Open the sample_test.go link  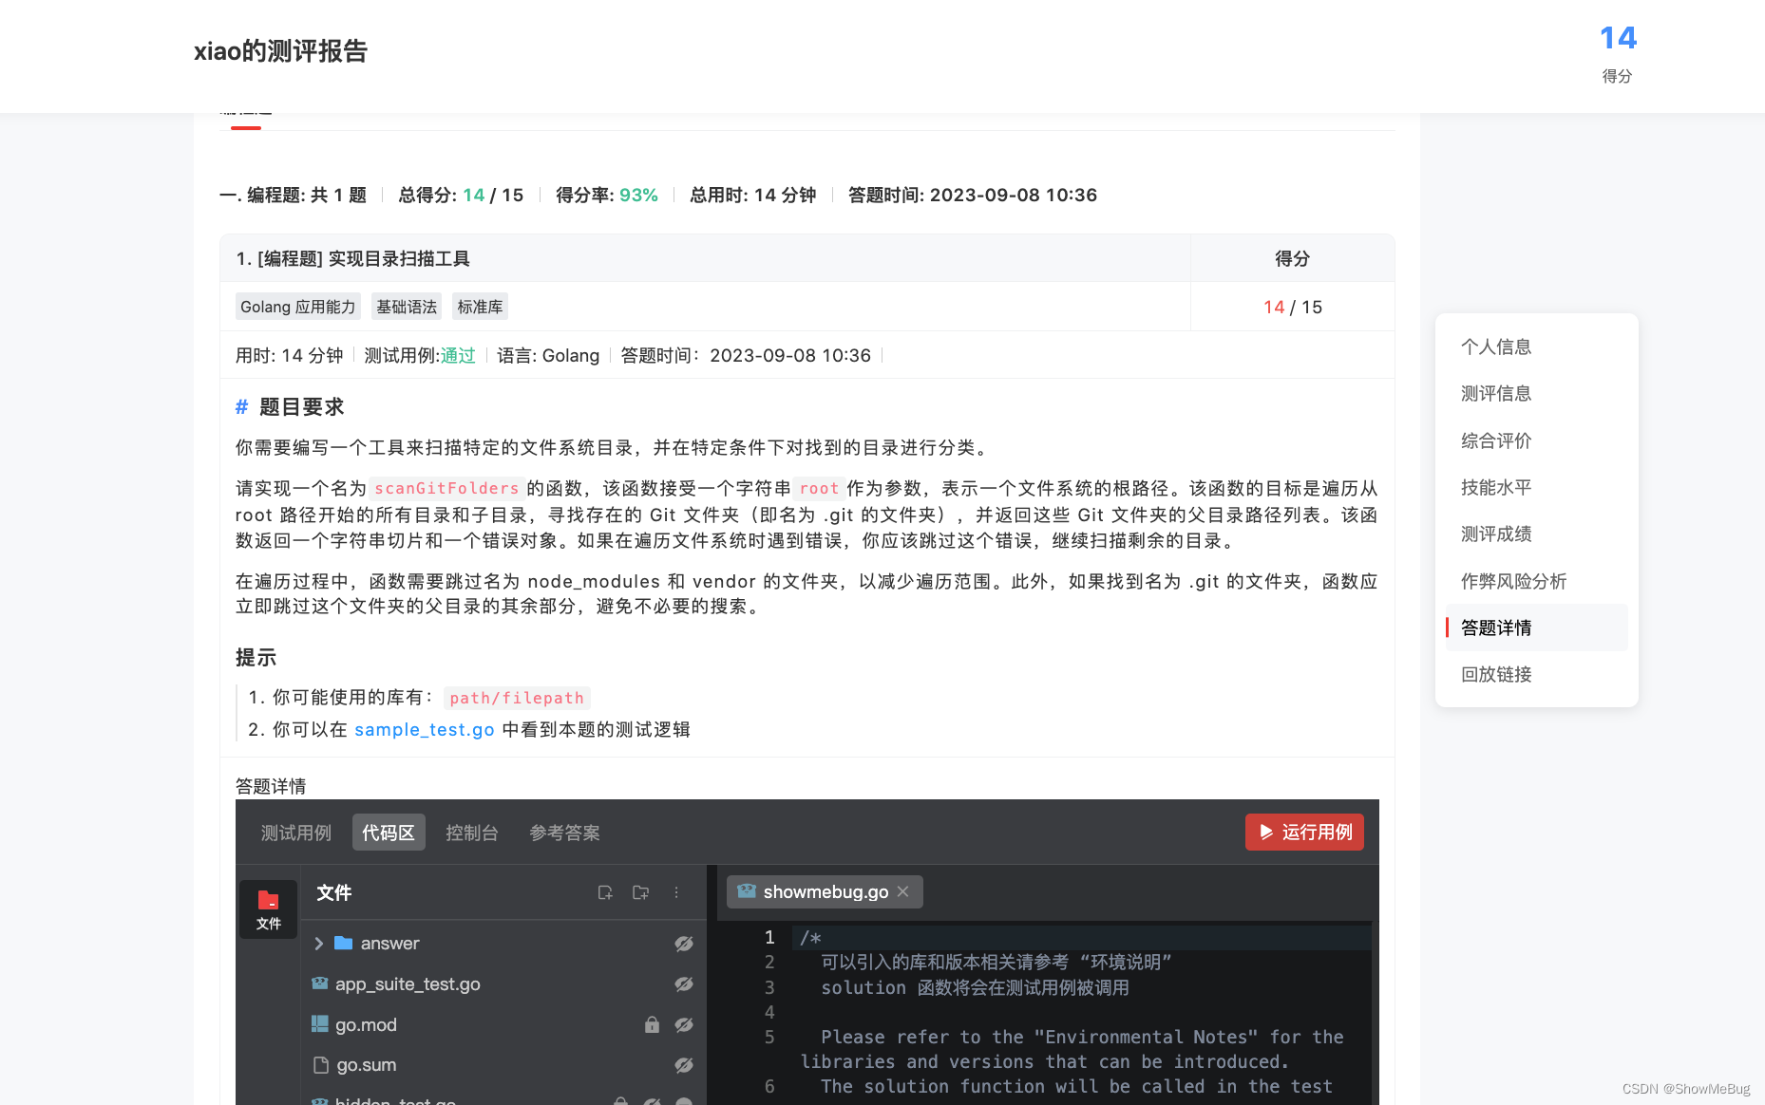coord(425,729)
